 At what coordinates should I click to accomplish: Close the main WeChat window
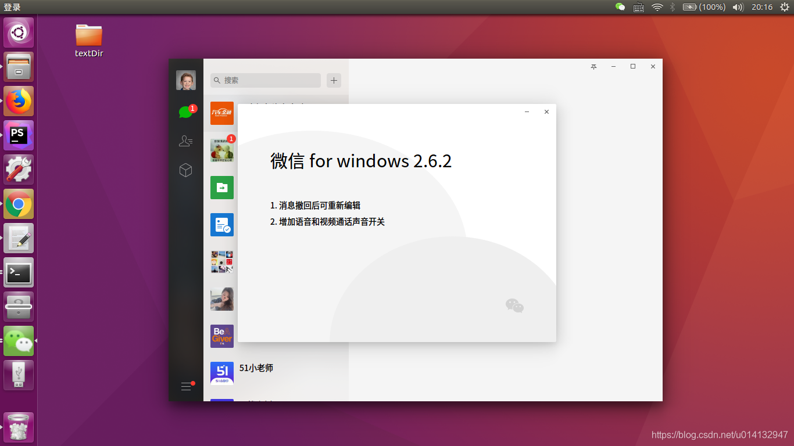653,67
